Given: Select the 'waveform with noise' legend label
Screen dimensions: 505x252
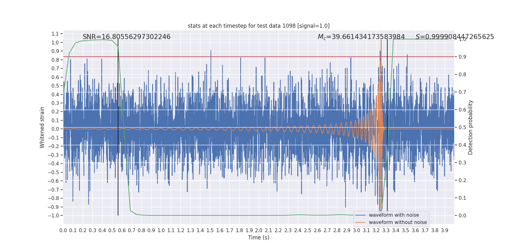Looking at the screenshot, I should 394,215.
